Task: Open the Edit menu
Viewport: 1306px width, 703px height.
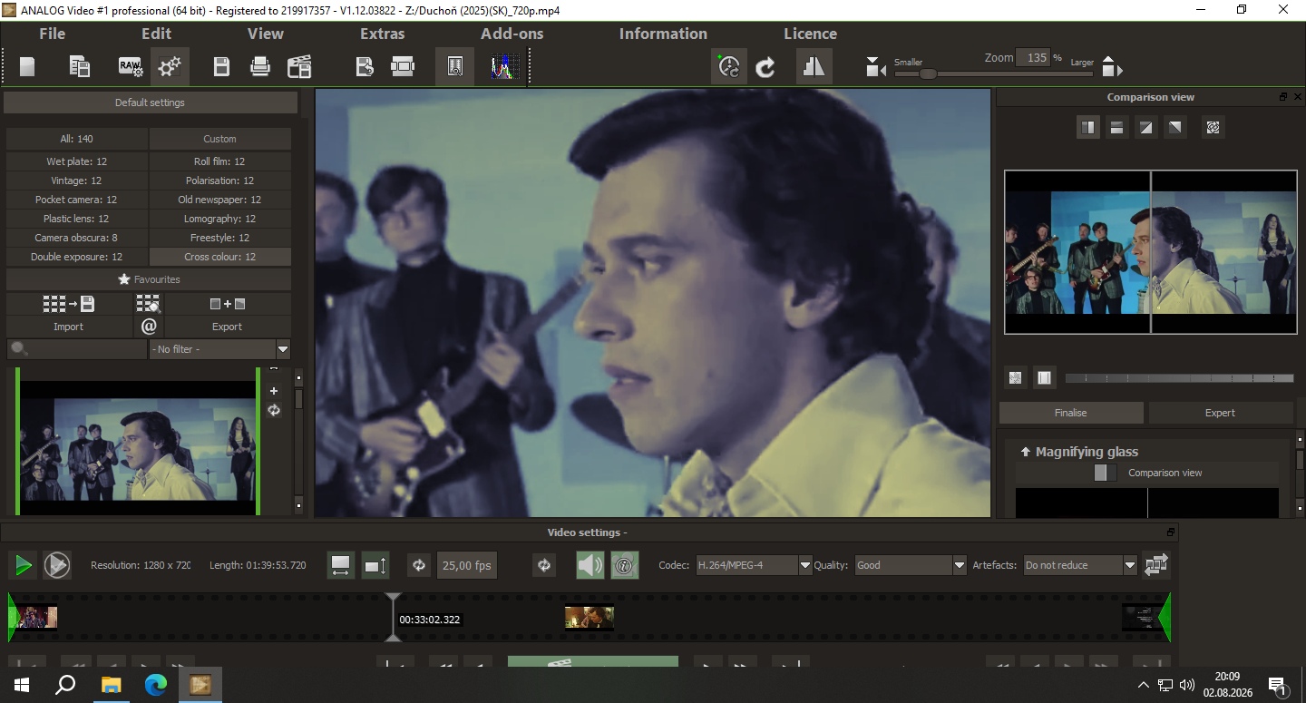Action: [x=156, y=34]
